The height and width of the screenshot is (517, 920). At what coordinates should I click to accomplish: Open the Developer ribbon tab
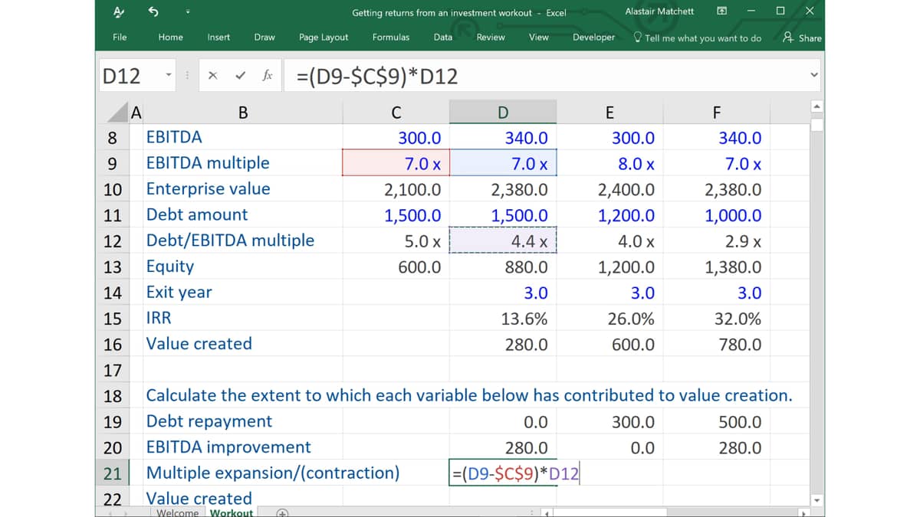(x=593, y=37)
